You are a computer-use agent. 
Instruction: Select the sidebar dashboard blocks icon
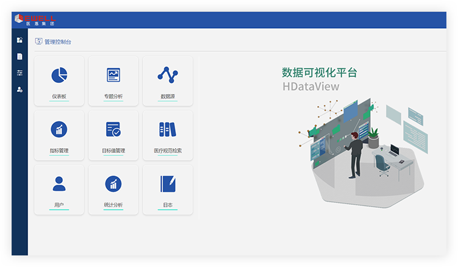pyautogui.click(x=20, y=40)
